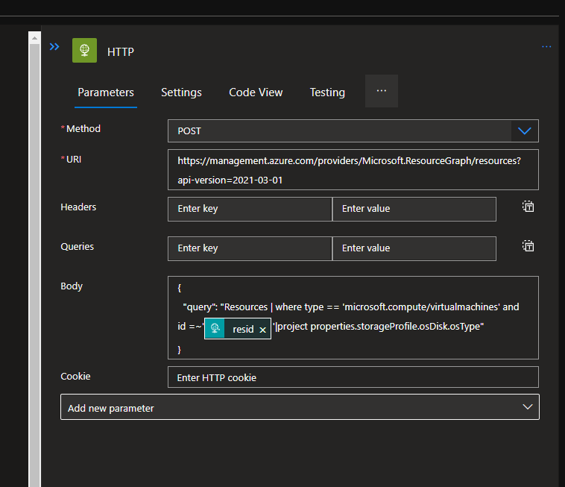Collapse the HTTP panel with the double chevron
565x487 pixels.
coord(54,47)
